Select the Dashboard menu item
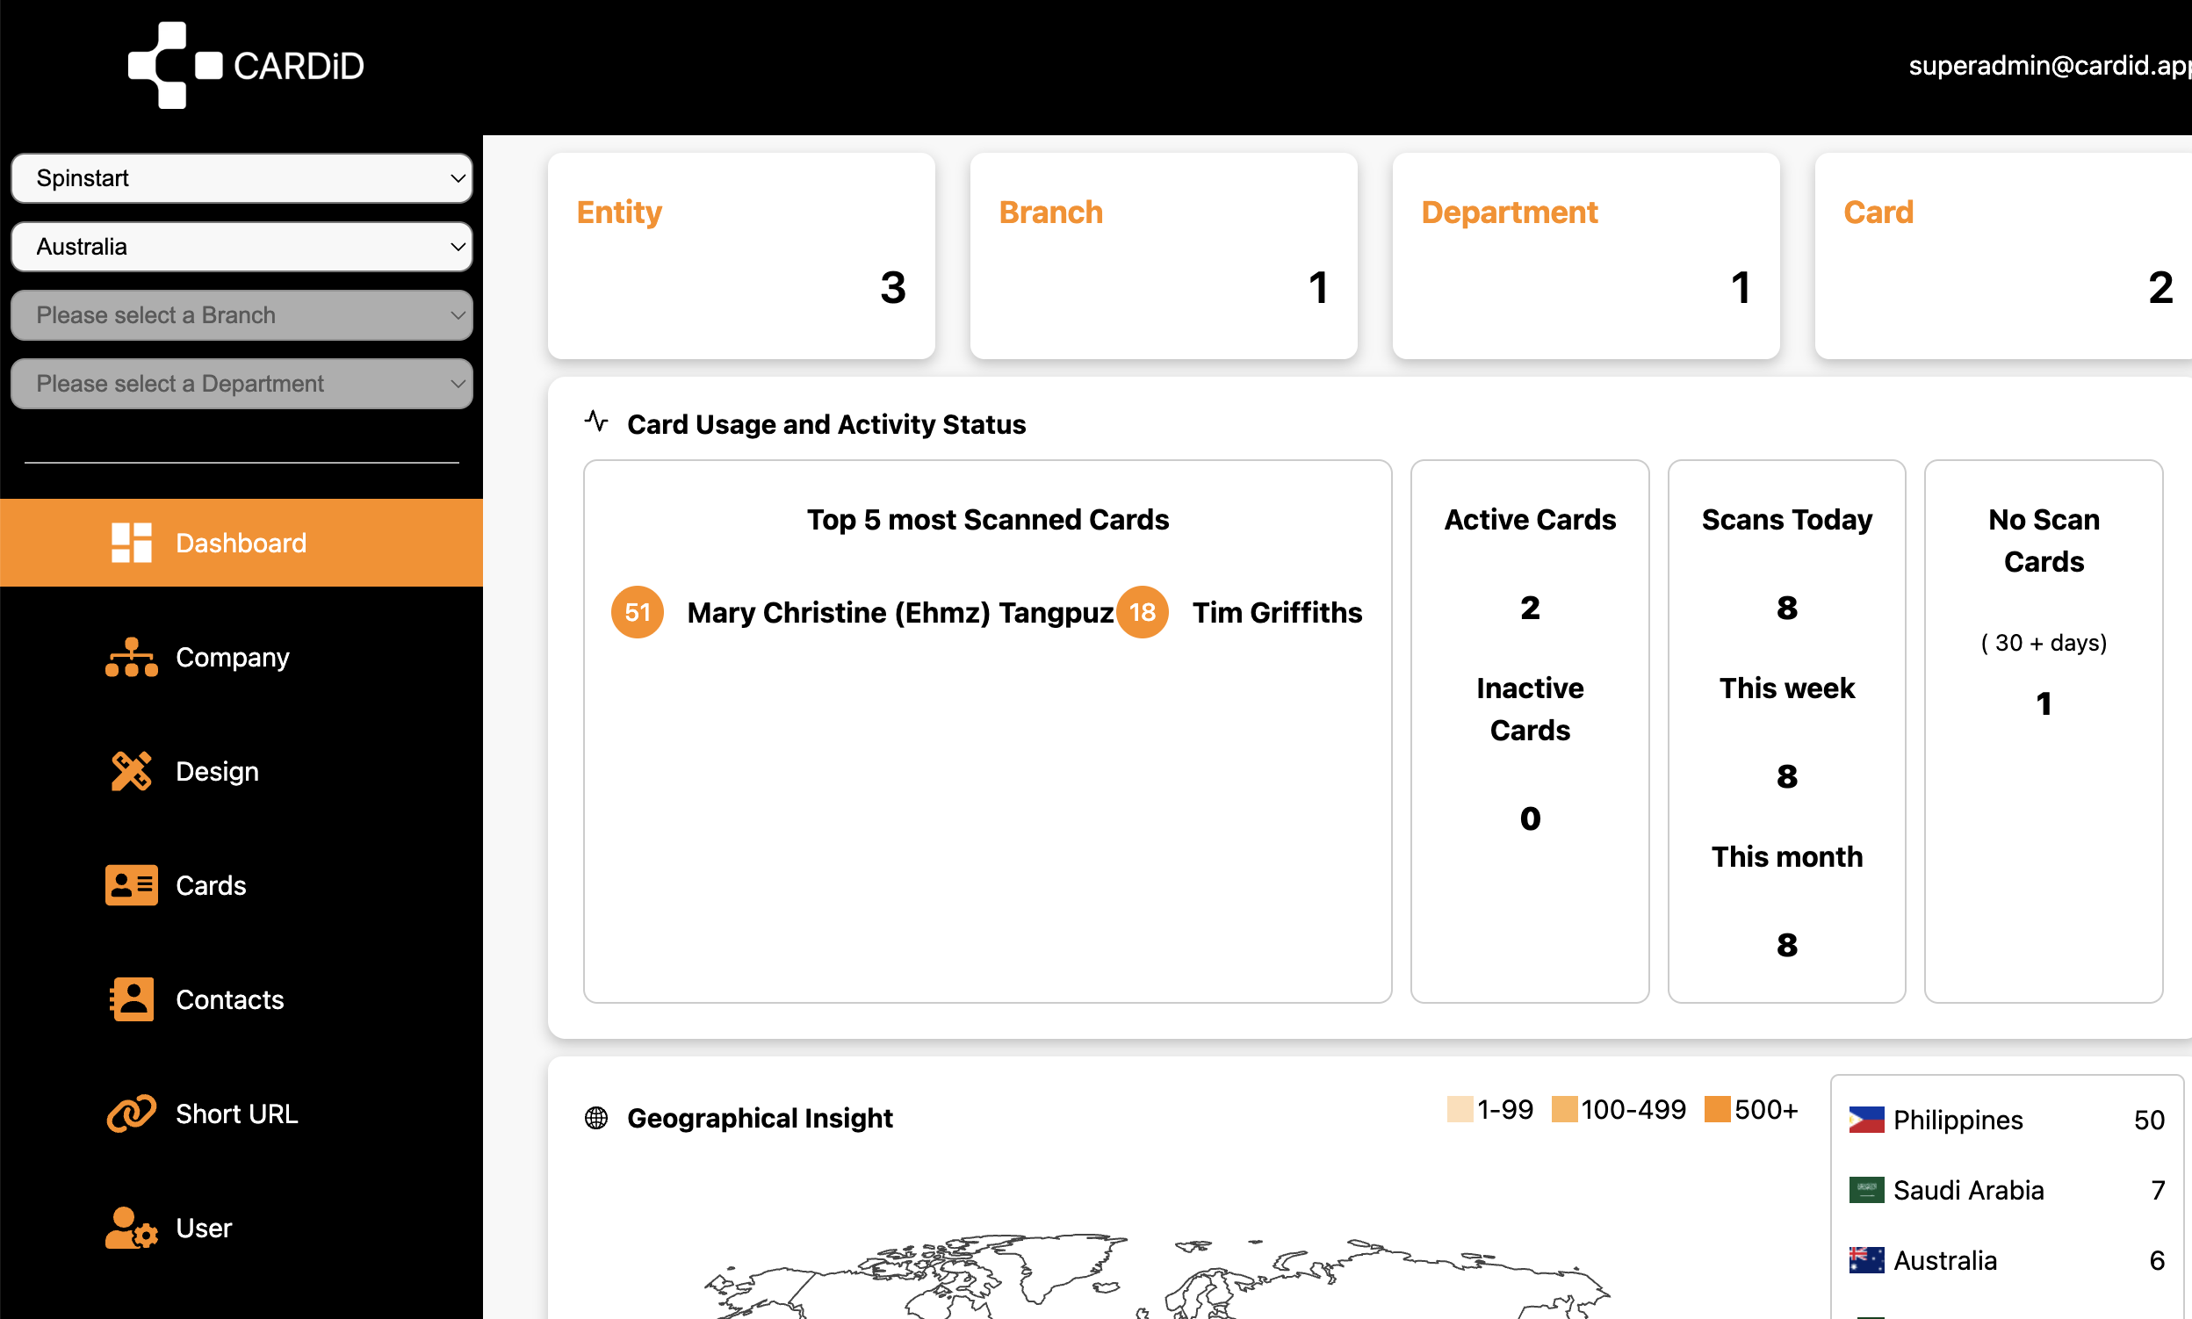The height and width of the screenshot is (1319, 2192). pyautogui.click(x=240, y=542)
